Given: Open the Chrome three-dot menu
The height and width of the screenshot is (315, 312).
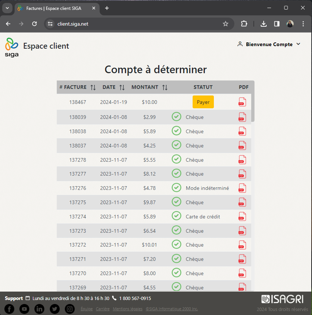Looking at the screenshot, I should pos(303,24).
